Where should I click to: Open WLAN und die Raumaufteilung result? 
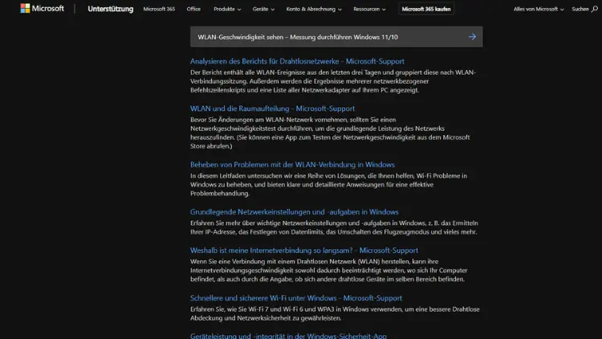coord(272,108)
